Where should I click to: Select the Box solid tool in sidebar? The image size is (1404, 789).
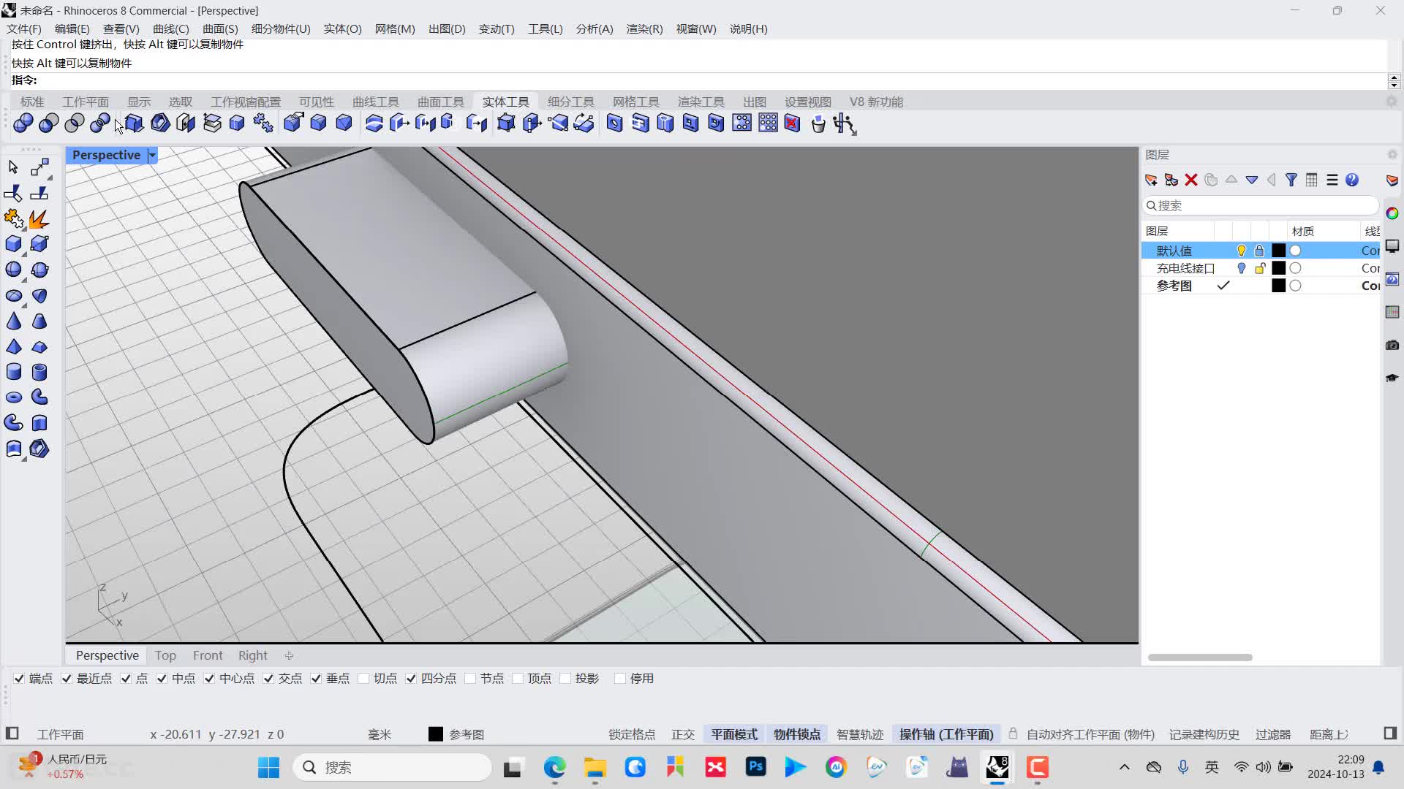(x=13, y=244)
